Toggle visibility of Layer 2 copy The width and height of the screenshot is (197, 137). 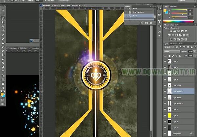pyautogui.click(x=165, y=85)
